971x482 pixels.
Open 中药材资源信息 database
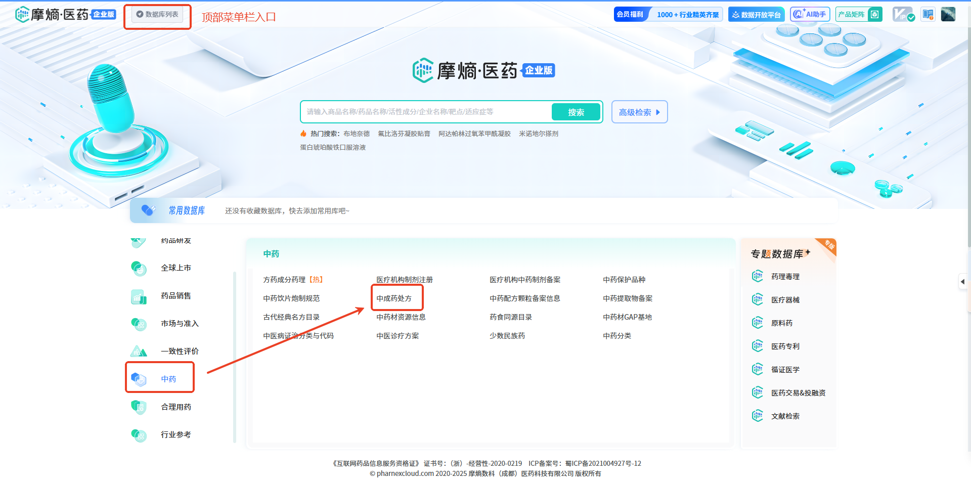click(x=401, y=317)
